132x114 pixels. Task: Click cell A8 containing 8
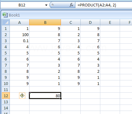pyautogui.click(x=19, y=71)
